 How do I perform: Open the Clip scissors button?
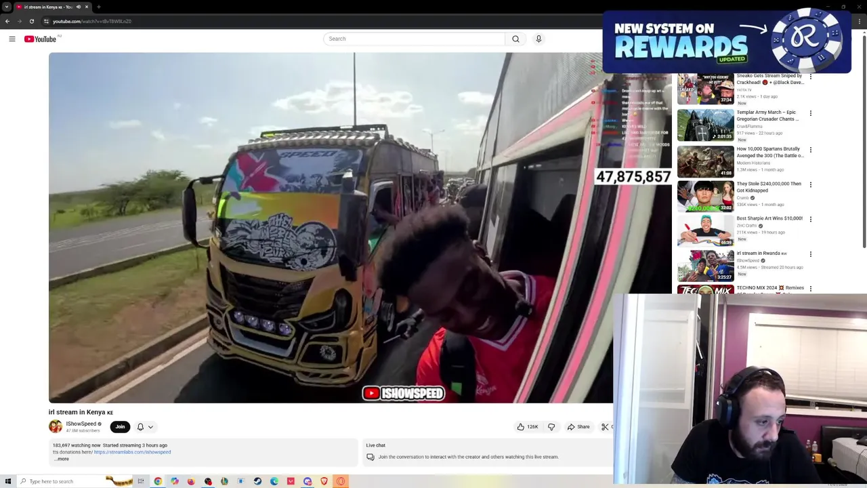click(606, 427)
